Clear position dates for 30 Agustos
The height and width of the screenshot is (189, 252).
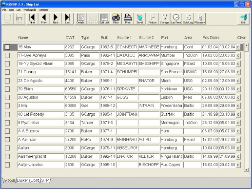[x=238, y=97]
